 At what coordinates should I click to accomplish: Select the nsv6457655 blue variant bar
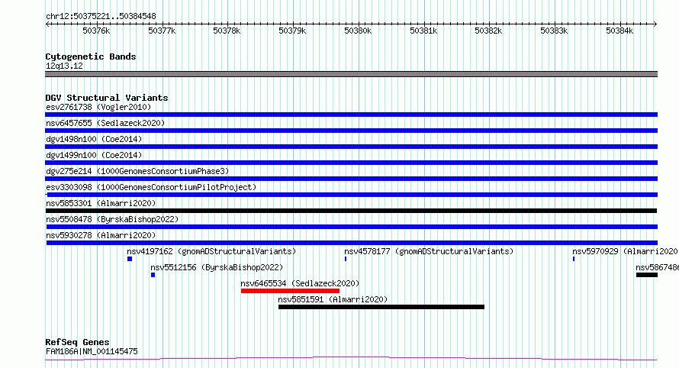[x=351, y=131]
